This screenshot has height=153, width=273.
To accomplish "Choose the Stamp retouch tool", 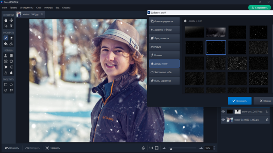I will coord(6,56).
